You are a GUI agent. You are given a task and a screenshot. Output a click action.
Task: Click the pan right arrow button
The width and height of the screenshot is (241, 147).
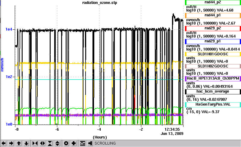pos(11,143)
